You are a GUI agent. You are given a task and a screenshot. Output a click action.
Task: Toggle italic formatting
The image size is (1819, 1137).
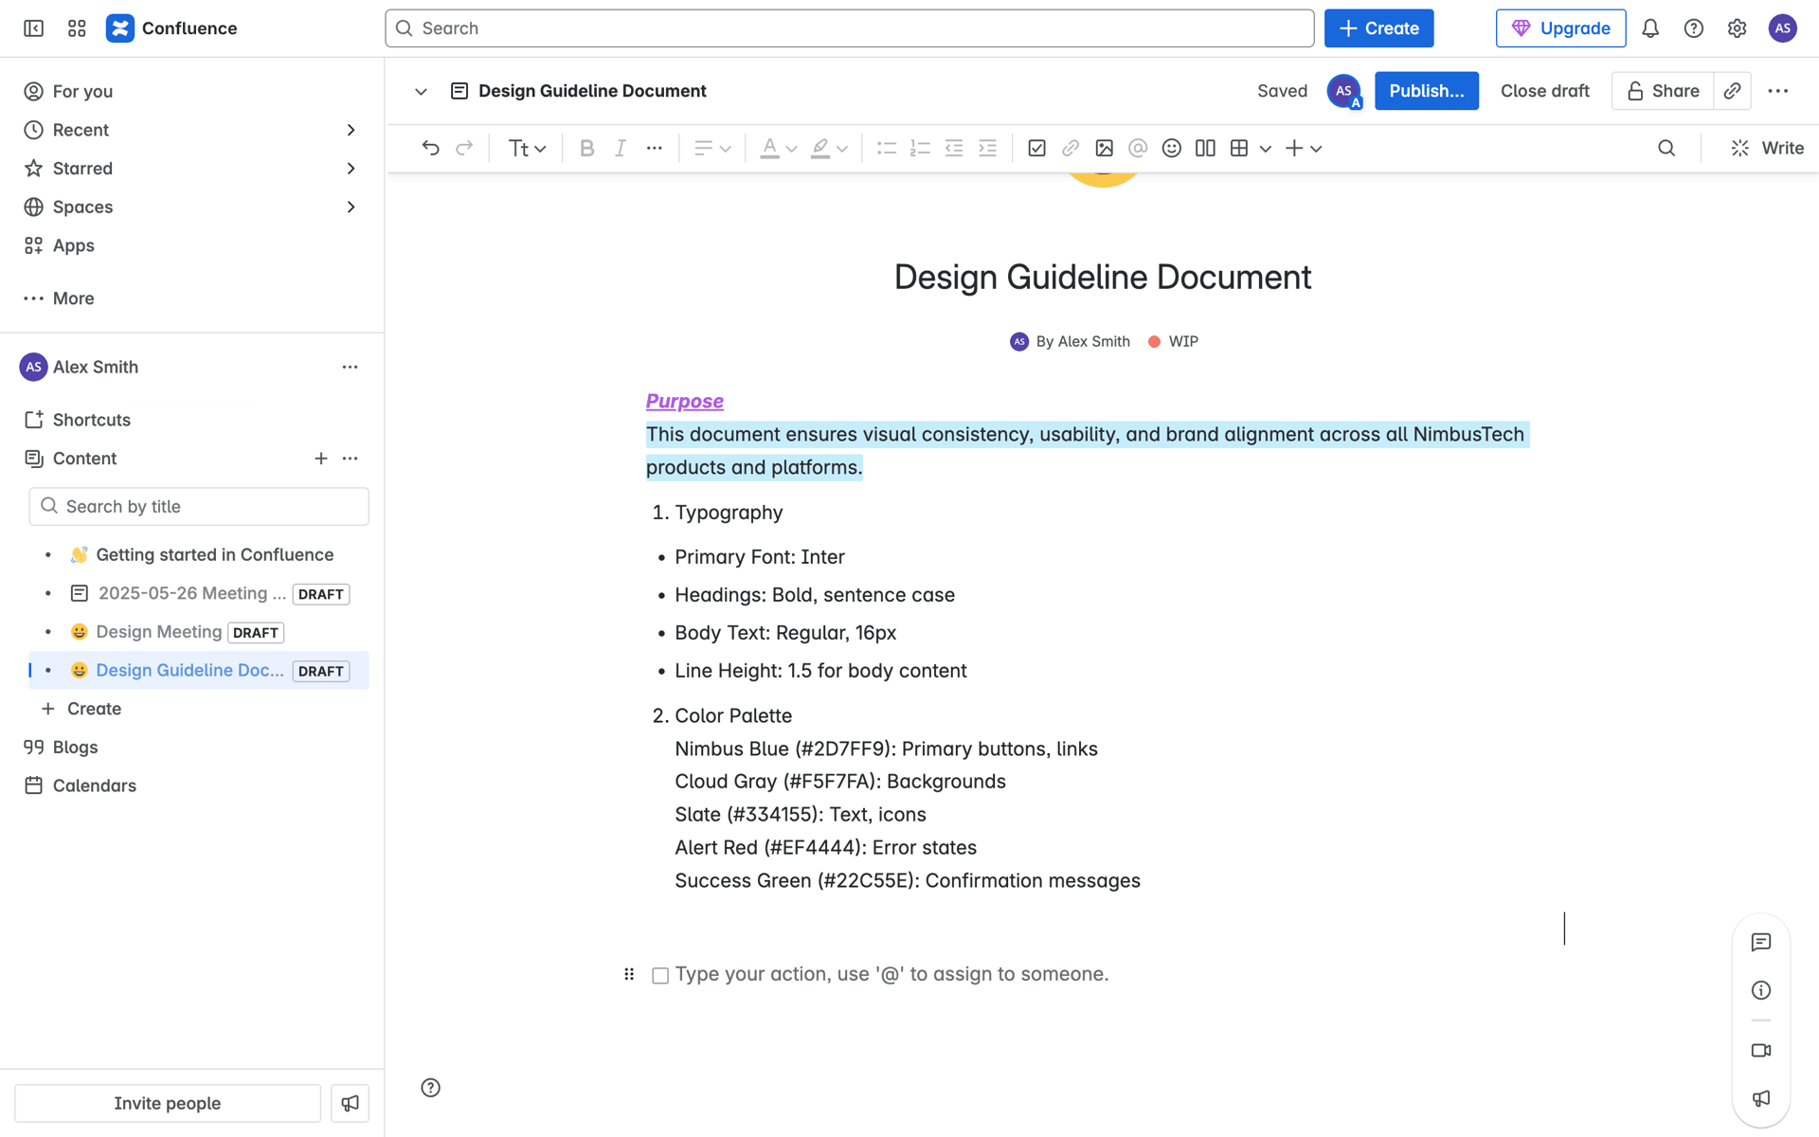coord(621,148)
